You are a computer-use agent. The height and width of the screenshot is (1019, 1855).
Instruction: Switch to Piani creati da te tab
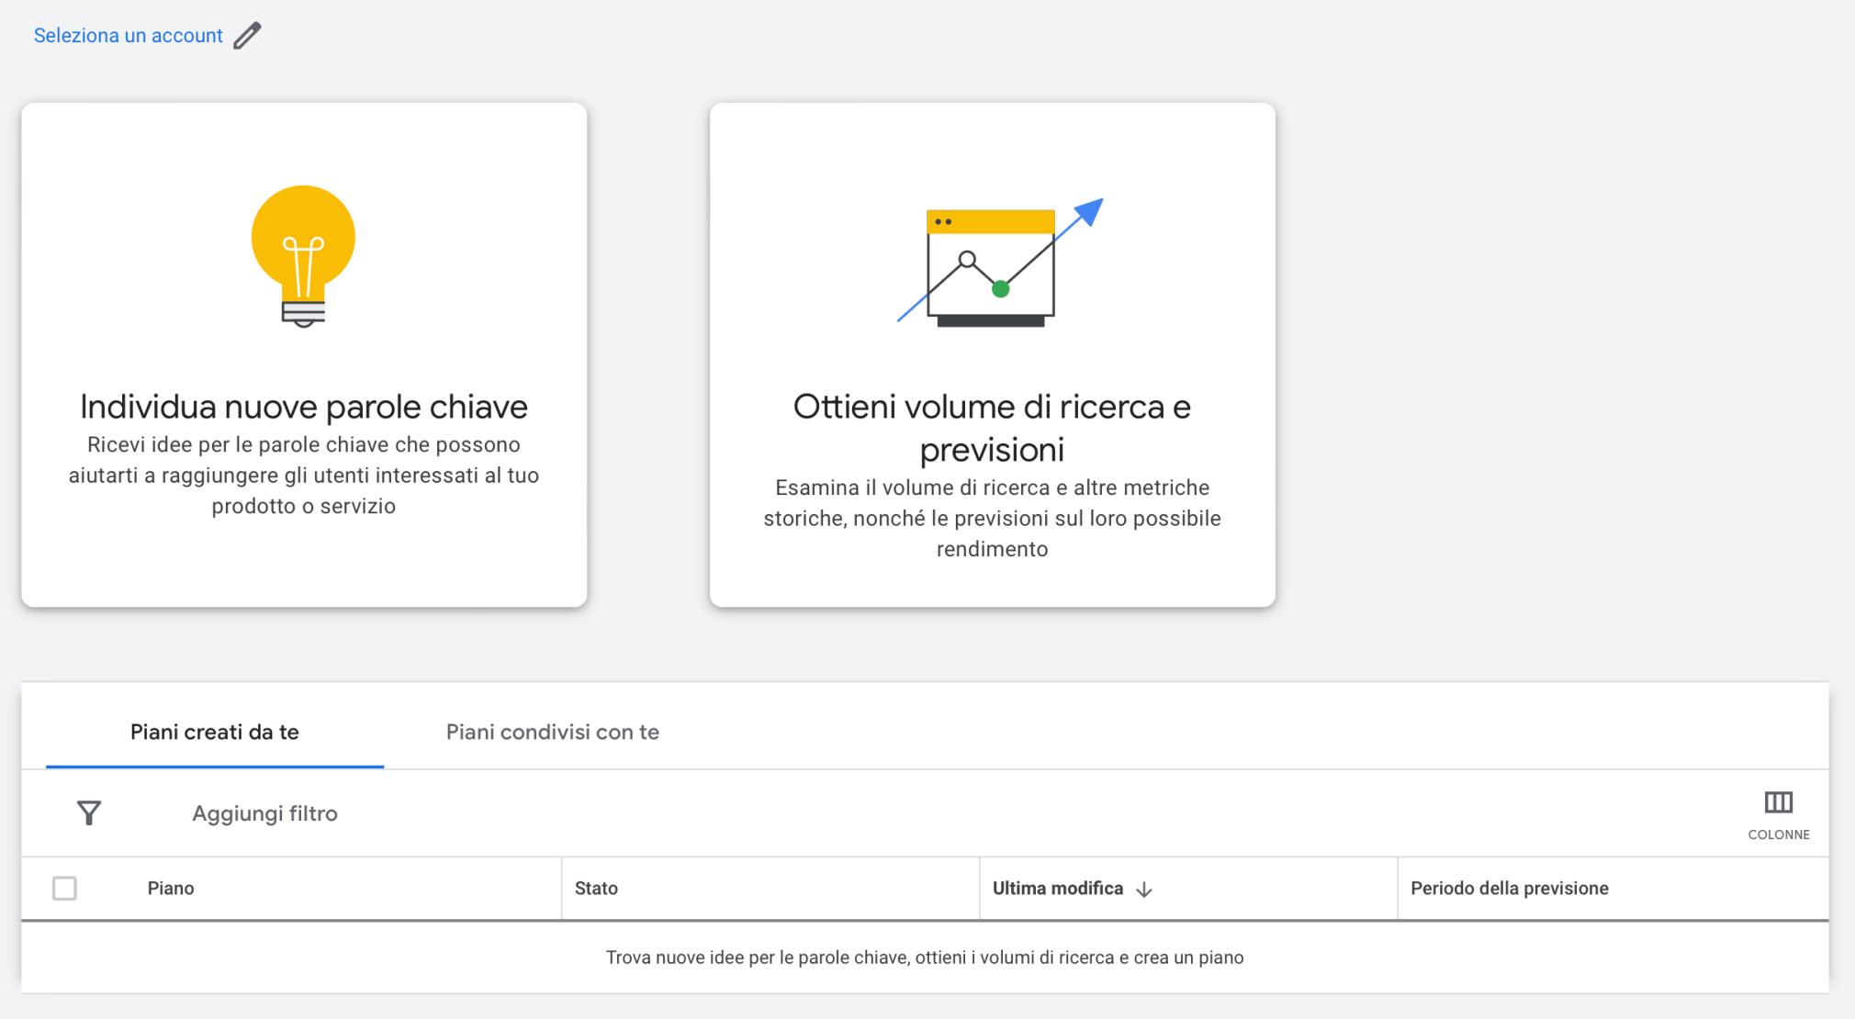(215, 732)
